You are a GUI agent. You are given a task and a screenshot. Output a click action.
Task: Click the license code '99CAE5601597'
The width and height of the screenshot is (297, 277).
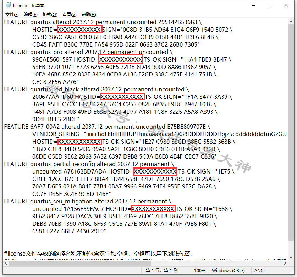(52, 59)
